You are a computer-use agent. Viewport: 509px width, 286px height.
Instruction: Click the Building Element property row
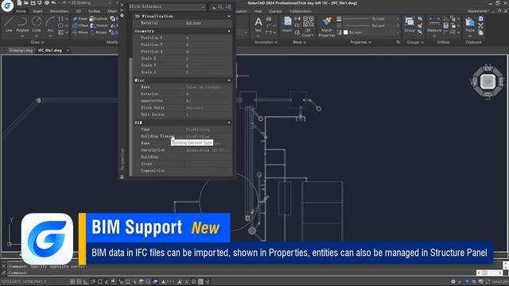point(182,136)
